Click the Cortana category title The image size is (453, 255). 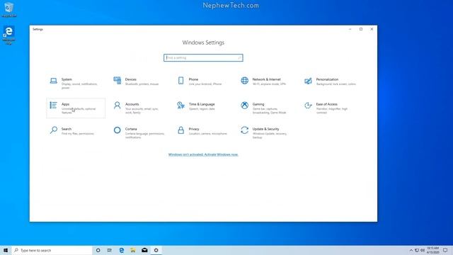point(131,129)
